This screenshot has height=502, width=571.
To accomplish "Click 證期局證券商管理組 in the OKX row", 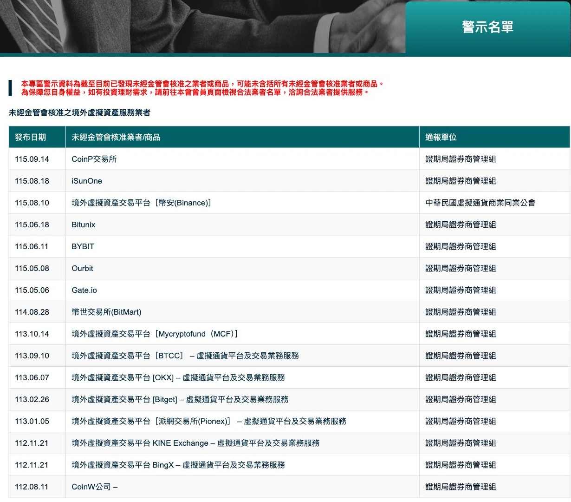I will click(461, 377).
